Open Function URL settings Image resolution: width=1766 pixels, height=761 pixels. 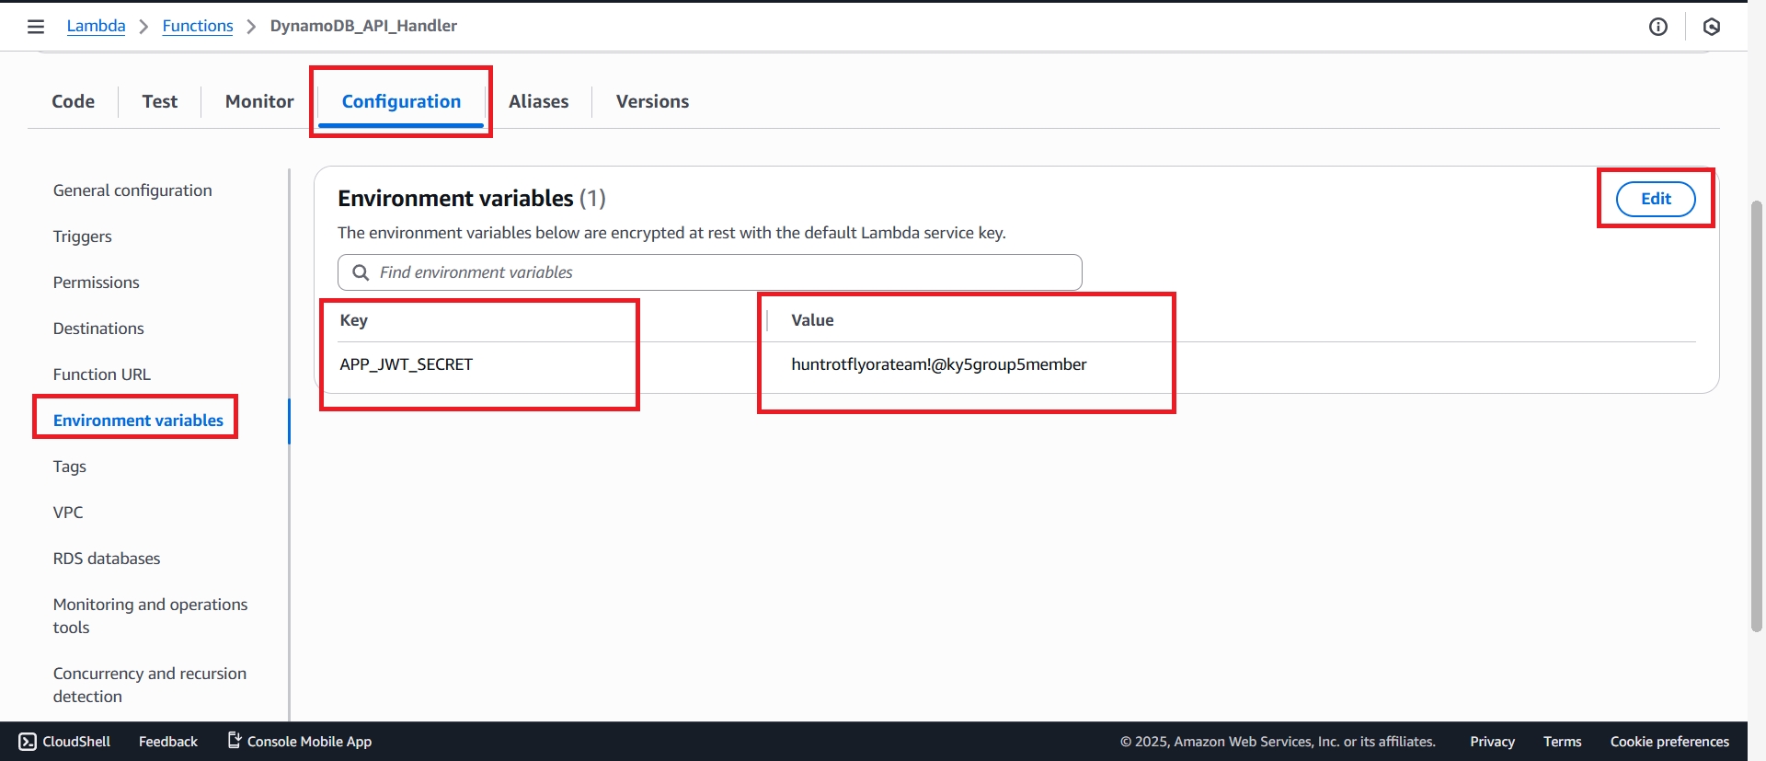[101, 375]
